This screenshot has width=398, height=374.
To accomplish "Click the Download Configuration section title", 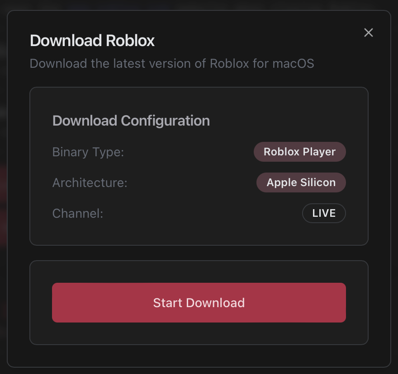I will pyautogui.click(x=131, y=121).
